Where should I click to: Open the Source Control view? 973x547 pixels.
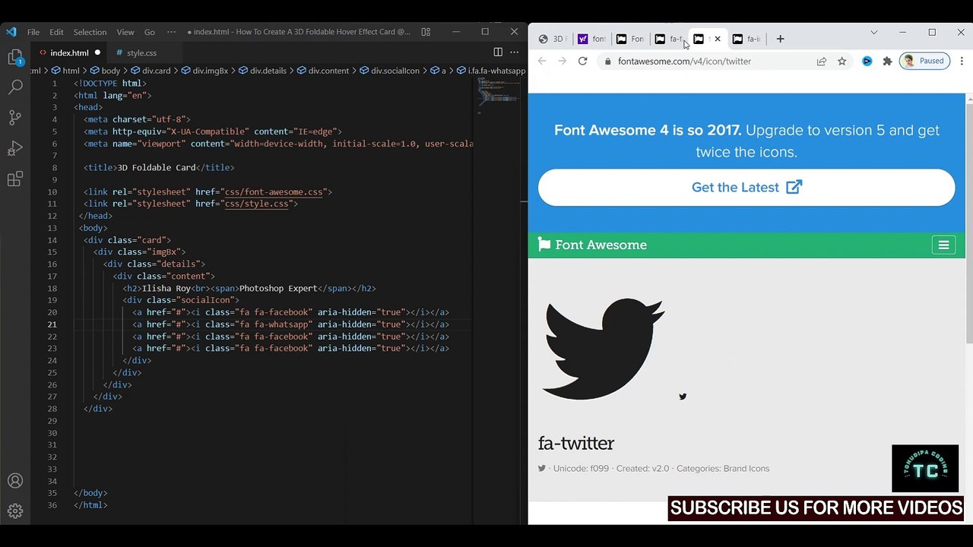tap(14, 118)
